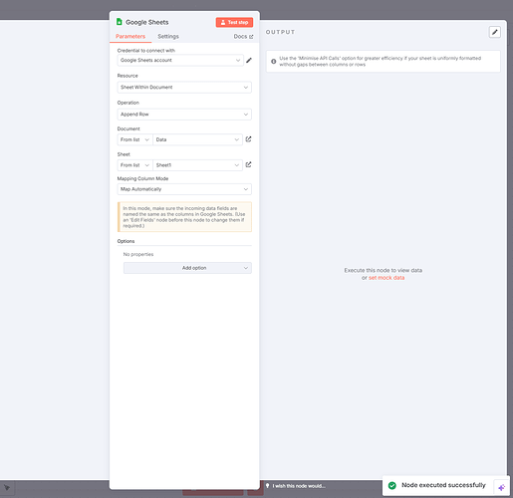Click the OUTPUT panel heading
The image size is (513, 498).
pyautogui.click(x=280, y=32)
